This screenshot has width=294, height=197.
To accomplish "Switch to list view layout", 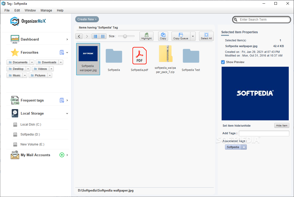I will click(95, 36).
